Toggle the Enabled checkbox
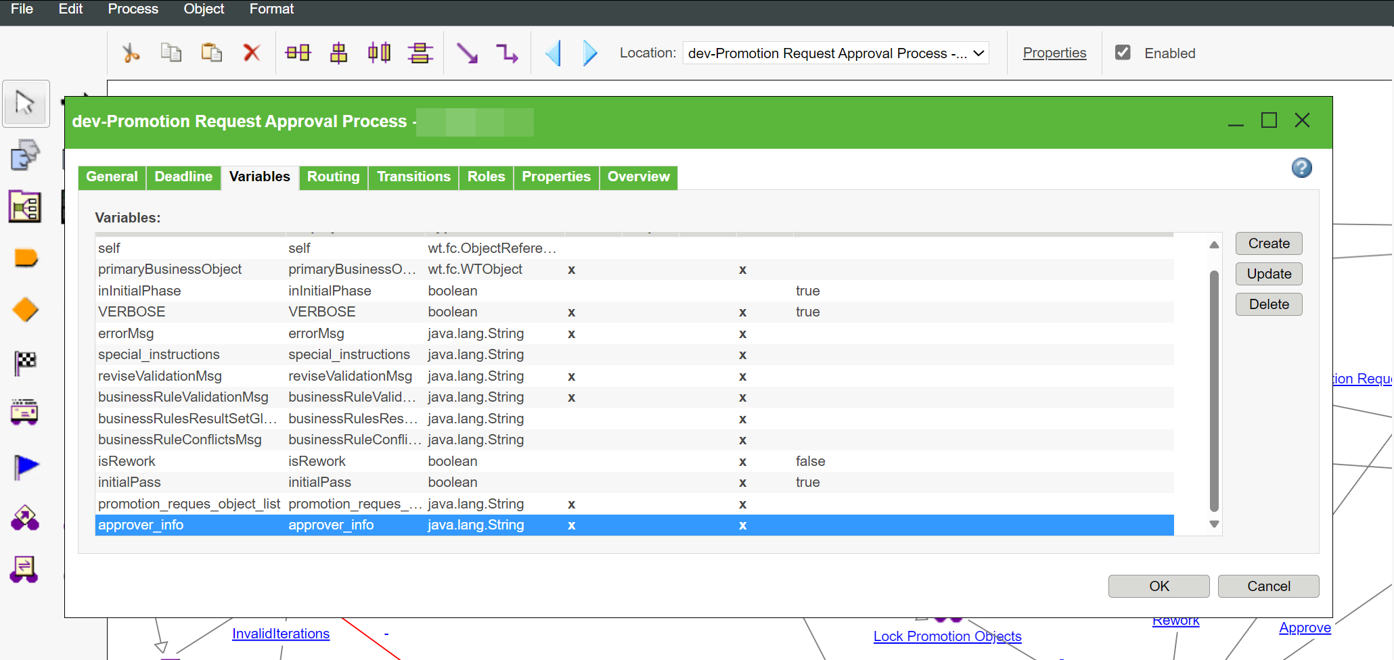The width and height of the screenshot is (1394, 660). pyautogui.click(x=1123, y=51)
